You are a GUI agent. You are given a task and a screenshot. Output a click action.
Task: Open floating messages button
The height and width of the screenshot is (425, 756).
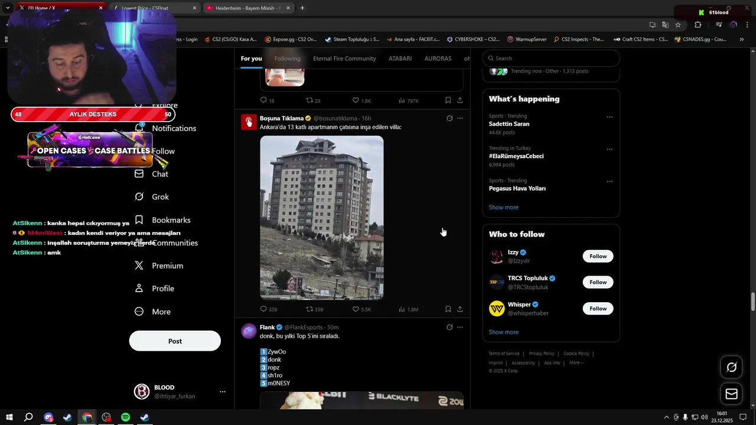(731, 394)
